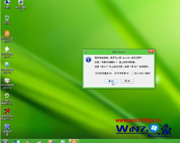Toggle 完成后重启(R) checkbox
This screenshot has width=180, height=143.
pyautogui.click(x=96, y=73)
